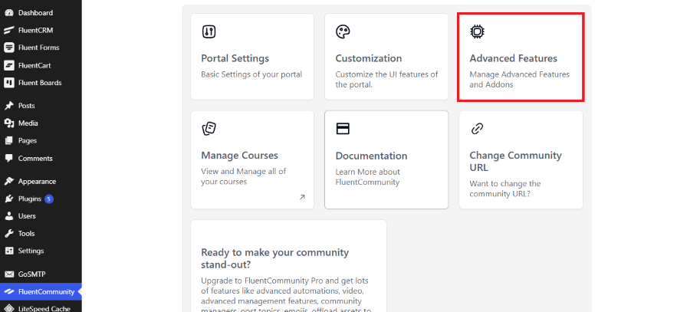Click the FluentCommunity logo icon in sidebar

point(8,292)
